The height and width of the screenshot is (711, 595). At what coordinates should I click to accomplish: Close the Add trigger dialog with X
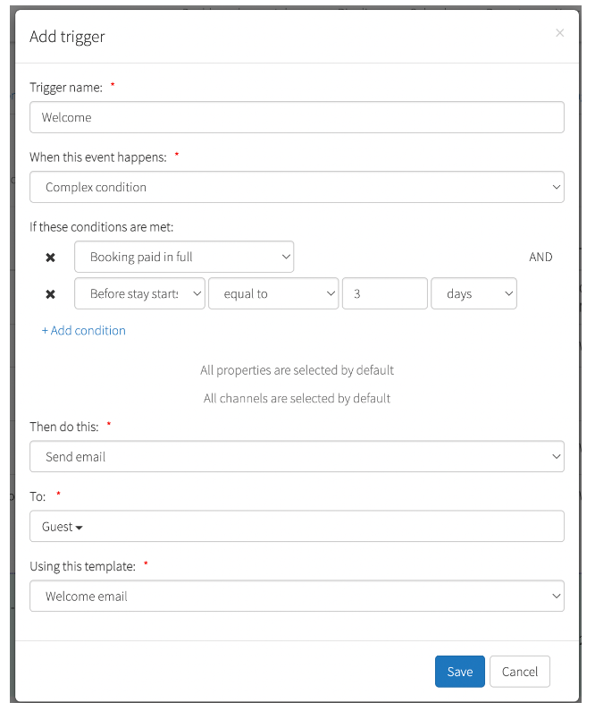click(x=559, y=33)
